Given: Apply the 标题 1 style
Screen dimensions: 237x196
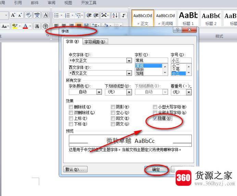Looking at the screenshot, I should click(x=188, y=19).
